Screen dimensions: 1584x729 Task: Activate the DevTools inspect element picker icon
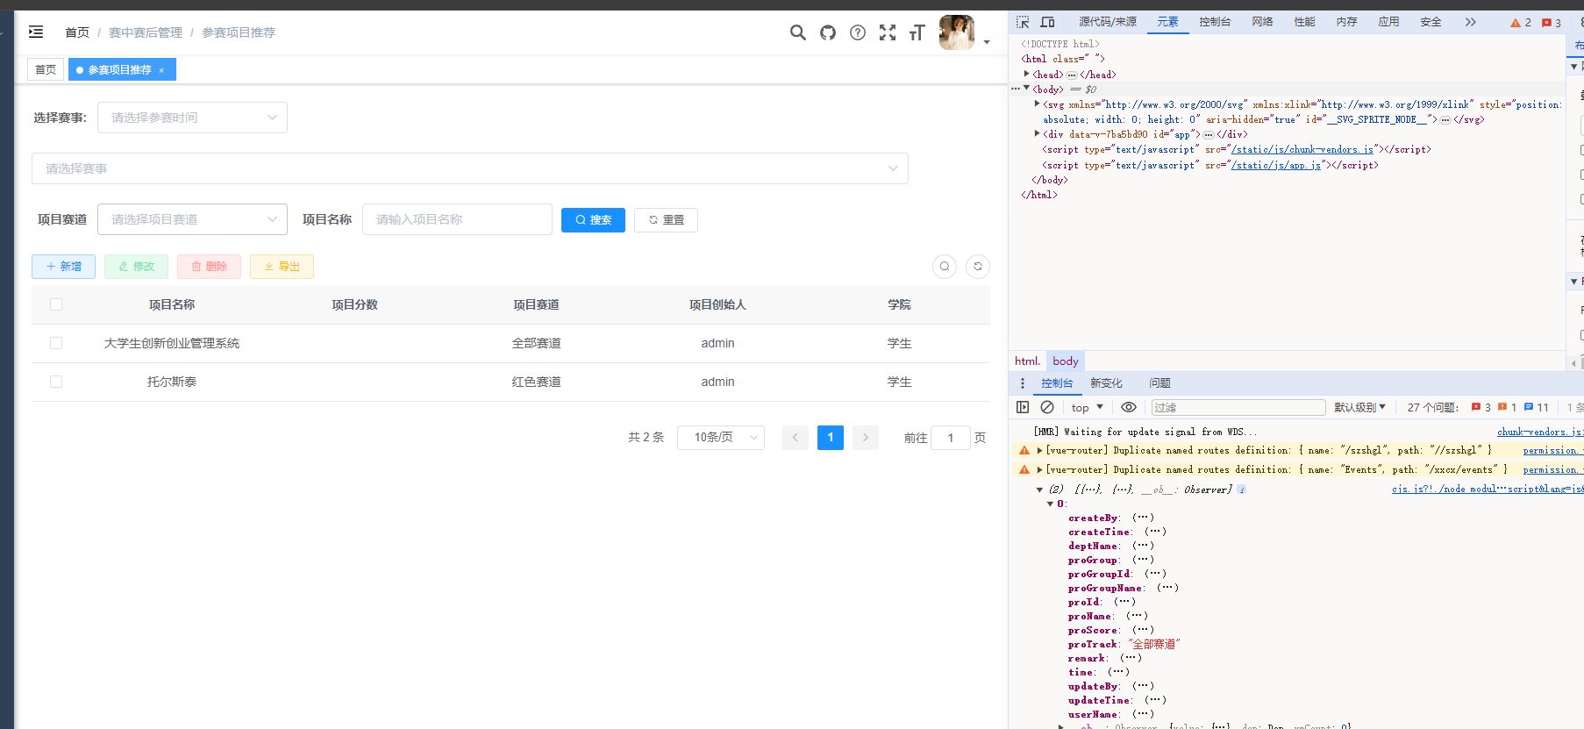1023,22
